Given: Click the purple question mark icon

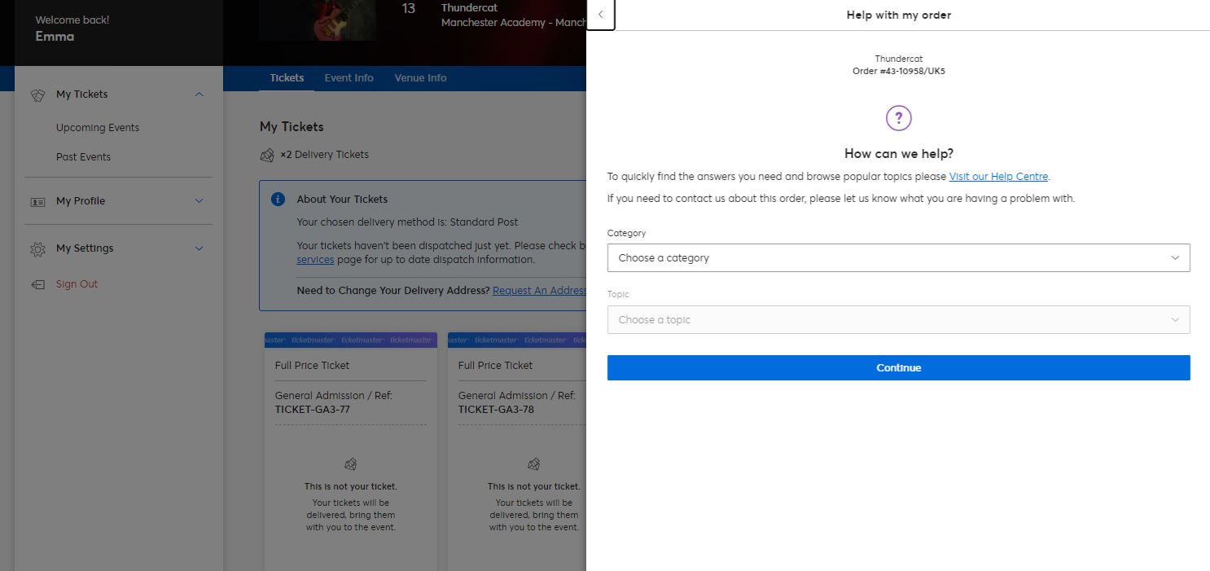Looking at the screenshot, I should (898, 118).
